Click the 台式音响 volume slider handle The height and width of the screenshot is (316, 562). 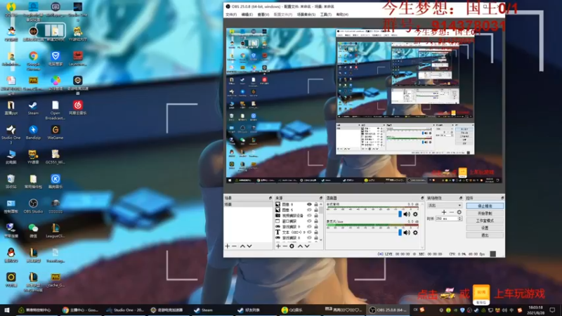pyautogui.click(x=400, y=214)
